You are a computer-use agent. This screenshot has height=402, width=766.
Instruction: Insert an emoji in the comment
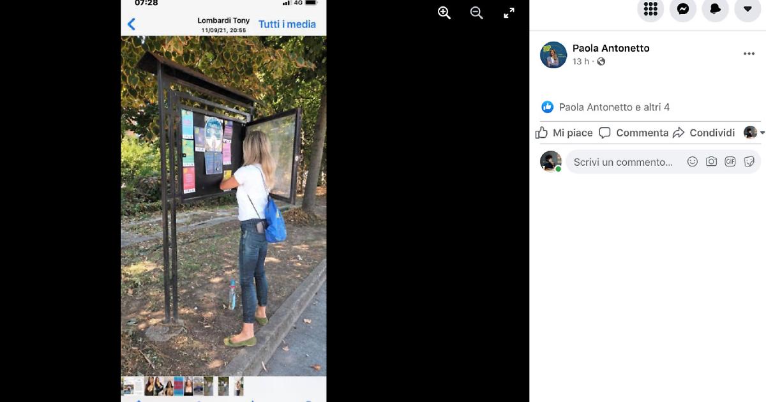click(692, 162)
